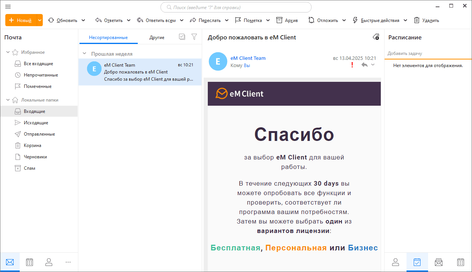Show contacts in the Расписание sidebar

tap(396, 262)
